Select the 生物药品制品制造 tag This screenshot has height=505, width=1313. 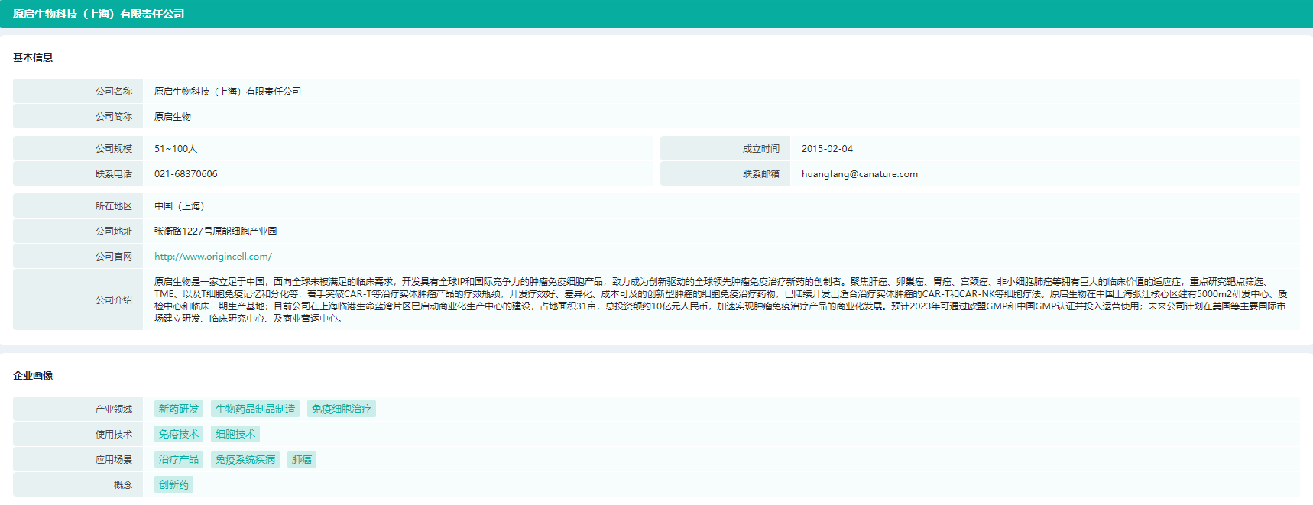[254, 410]
